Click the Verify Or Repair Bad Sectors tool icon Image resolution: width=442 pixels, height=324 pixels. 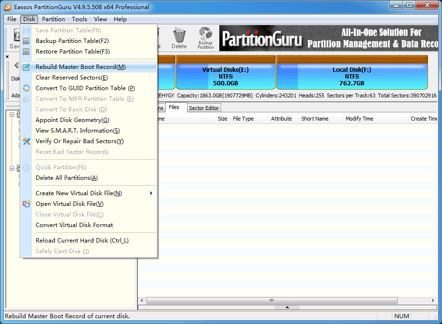click(26, 141)
